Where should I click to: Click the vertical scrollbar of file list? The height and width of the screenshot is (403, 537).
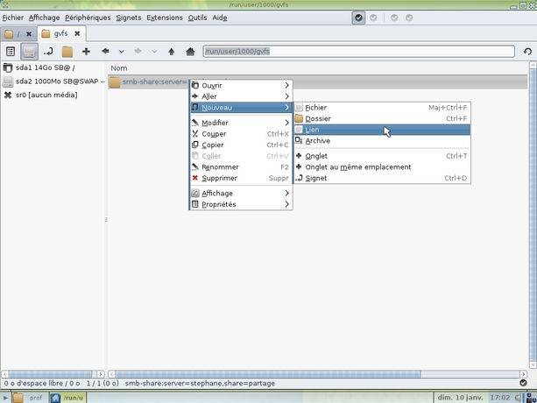533,215
